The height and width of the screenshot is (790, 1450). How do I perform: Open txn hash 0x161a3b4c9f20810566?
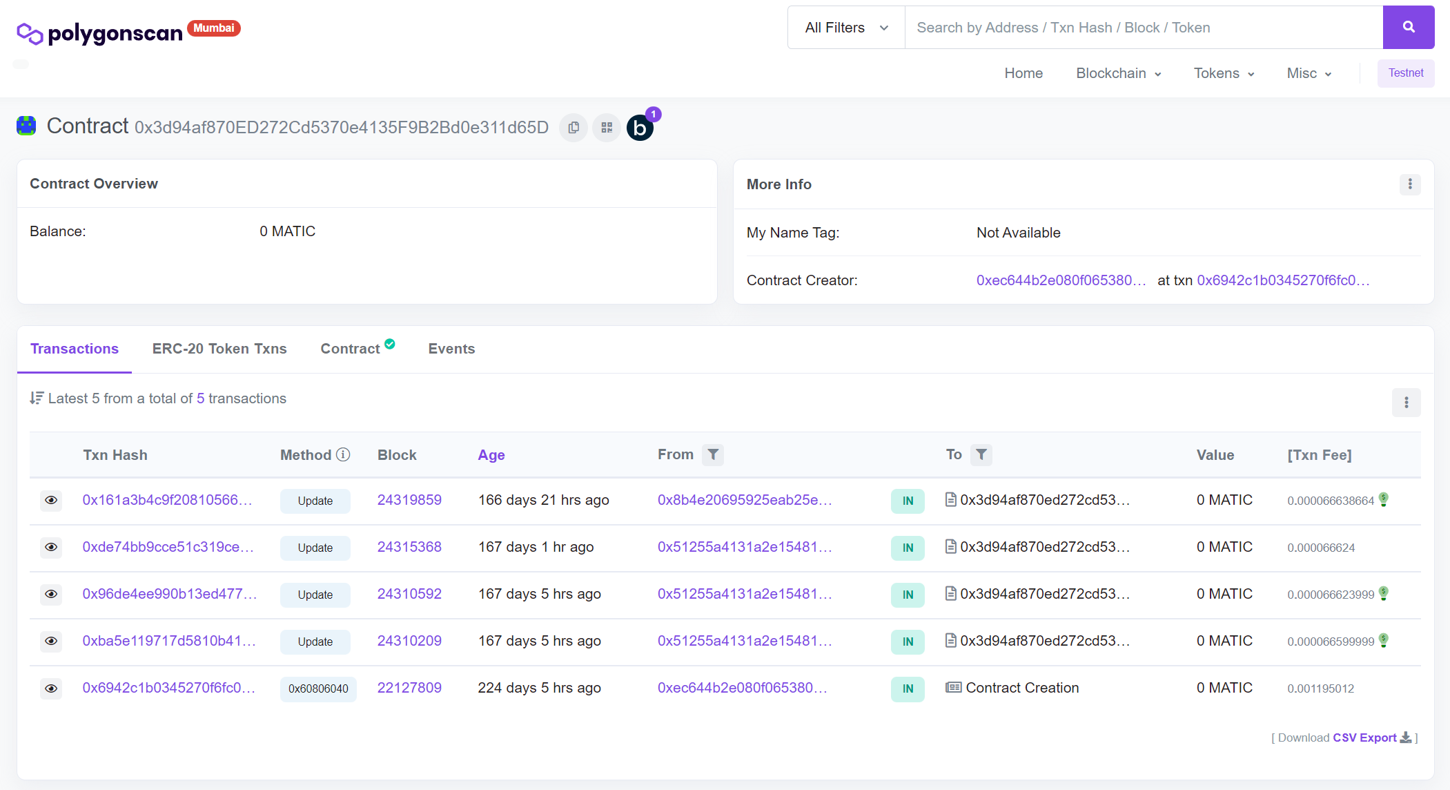(167, 500)
